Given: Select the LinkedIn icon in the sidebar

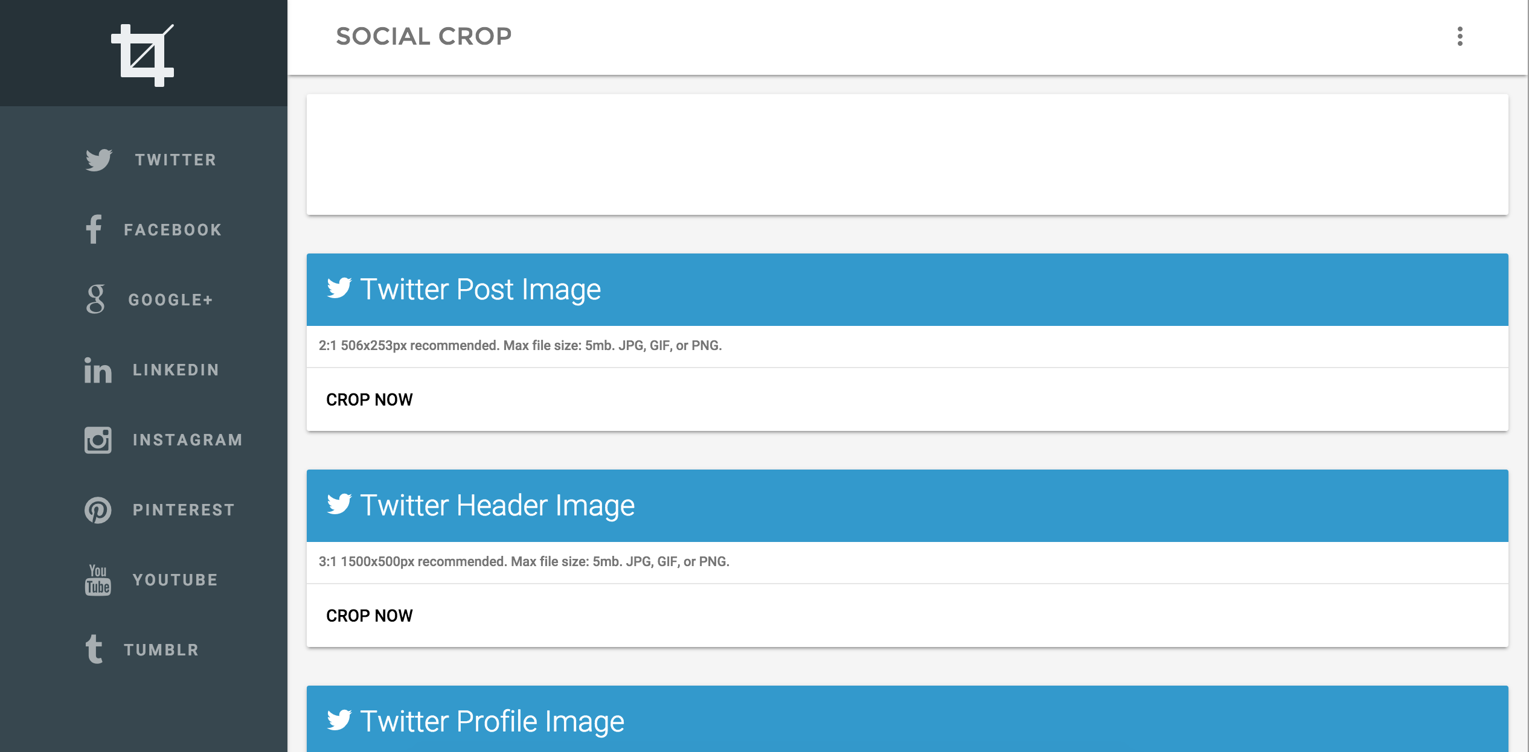Looking at the screenshot, I should point(97,370).
